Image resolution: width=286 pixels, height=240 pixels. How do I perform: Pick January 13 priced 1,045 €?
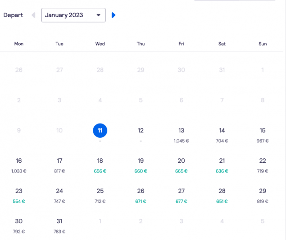coord(181,135)
